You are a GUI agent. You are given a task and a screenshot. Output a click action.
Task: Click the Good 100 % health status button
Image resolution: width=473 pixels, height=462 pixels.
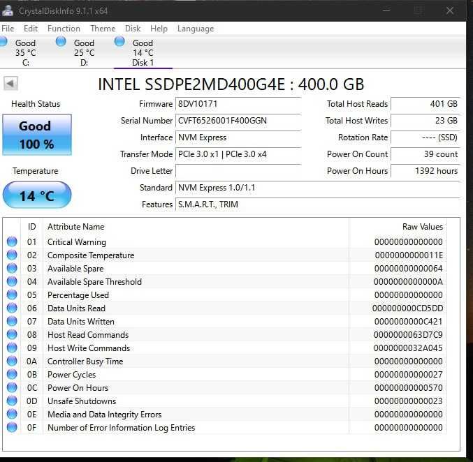click(x=37, y=135)
